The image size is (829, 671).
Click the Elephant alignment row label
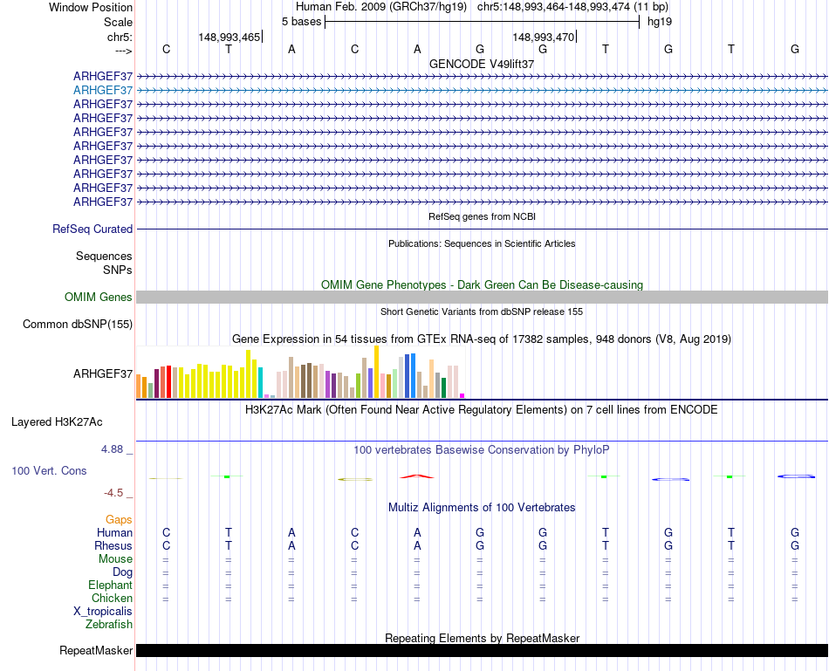[110, 585]
